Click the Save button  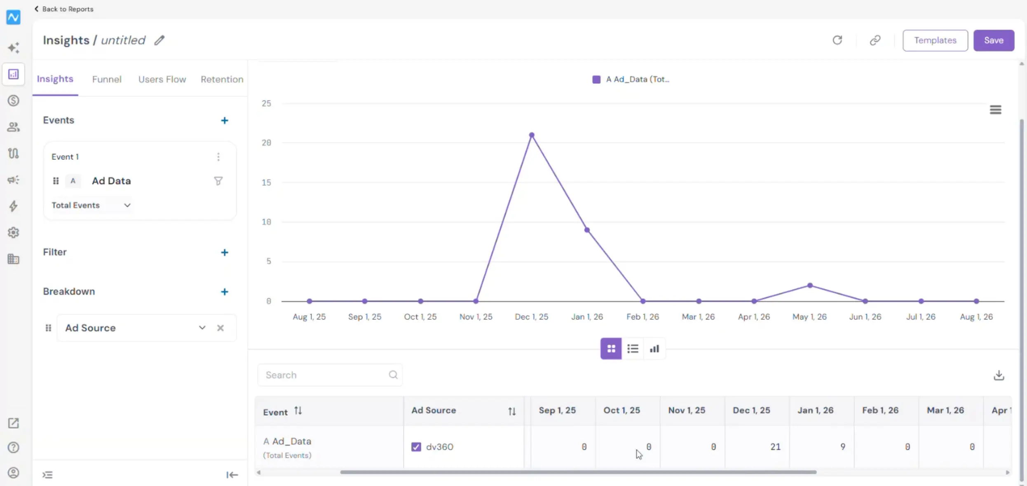click(994, 40)
